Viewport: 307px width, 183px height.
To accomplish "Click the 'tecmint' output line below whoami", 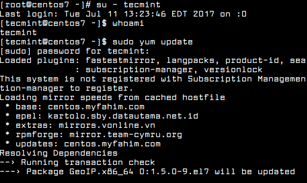I will pos(19,33).
